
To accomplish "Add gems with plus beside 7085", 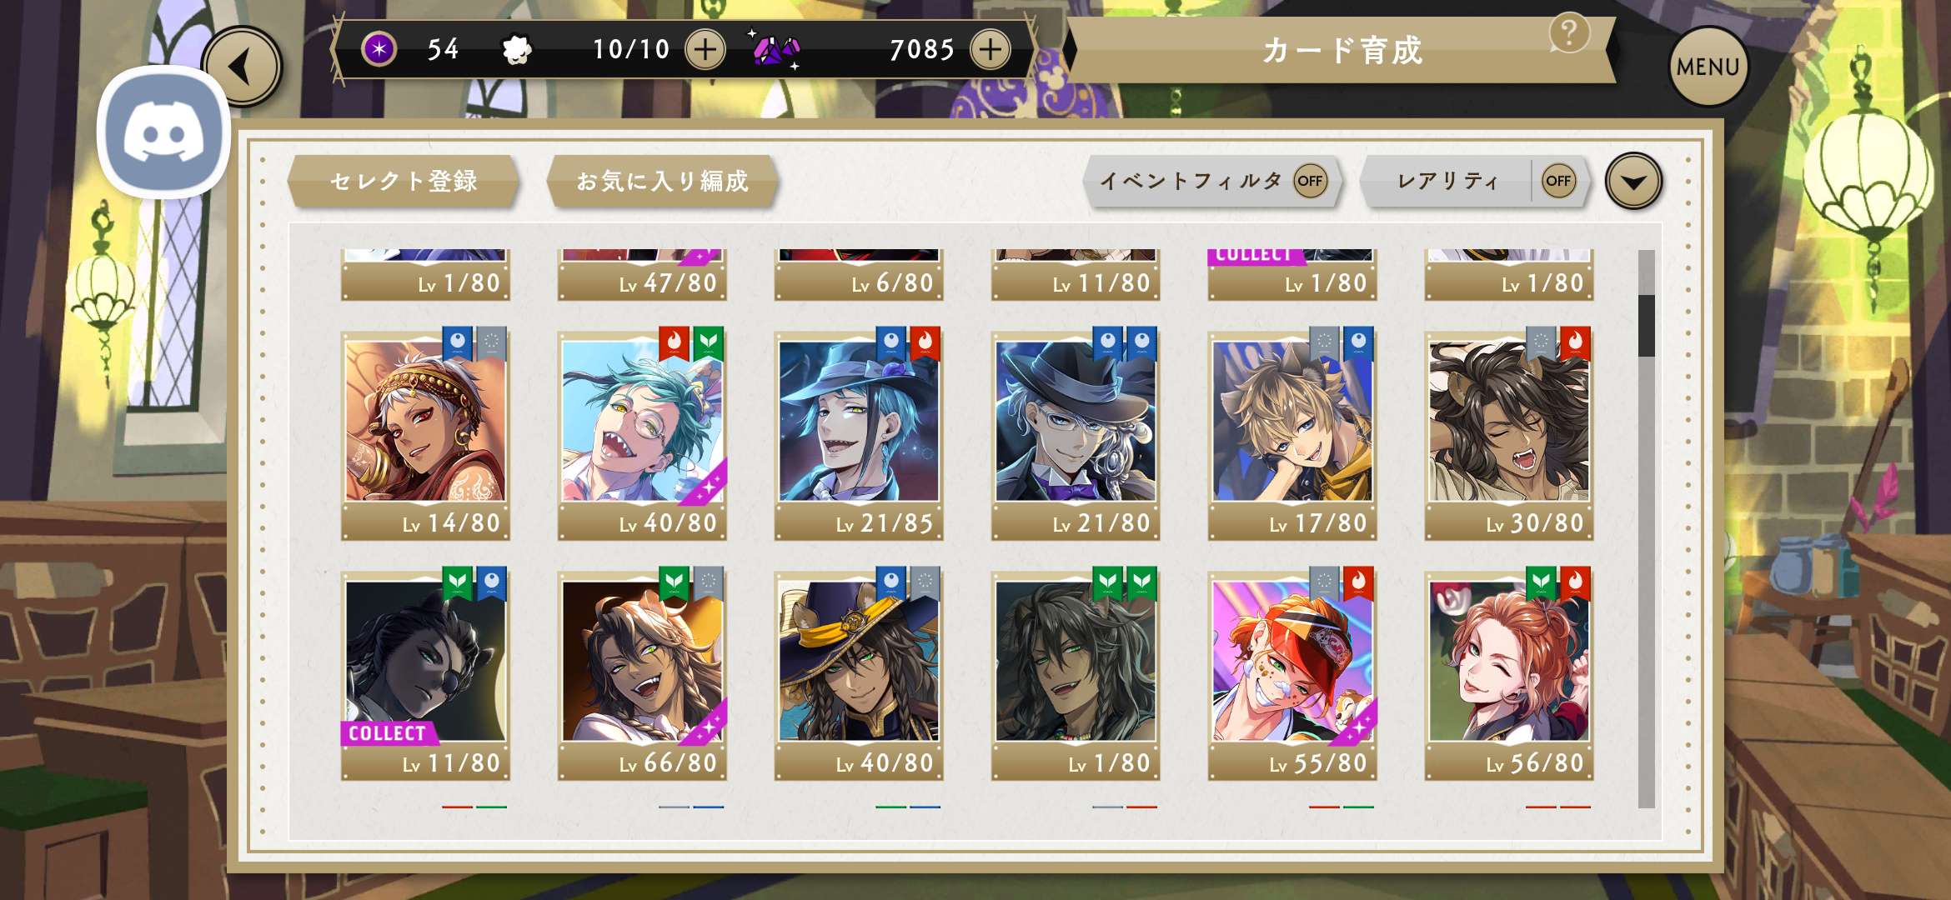I will (x=991, y=49).
